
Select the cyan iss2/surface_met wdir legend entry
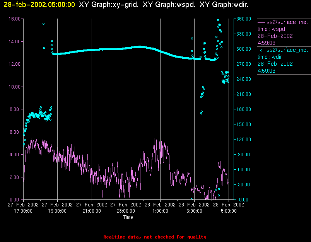coord(284,60)
